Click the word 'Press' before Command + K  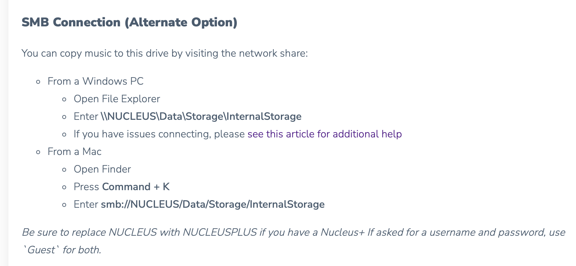(86, 187)
